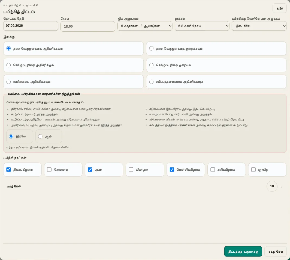The width and height of the screenshot is (290, 260).
Task: Focus the time field showing 18:00
Action: tap(88, 26)
